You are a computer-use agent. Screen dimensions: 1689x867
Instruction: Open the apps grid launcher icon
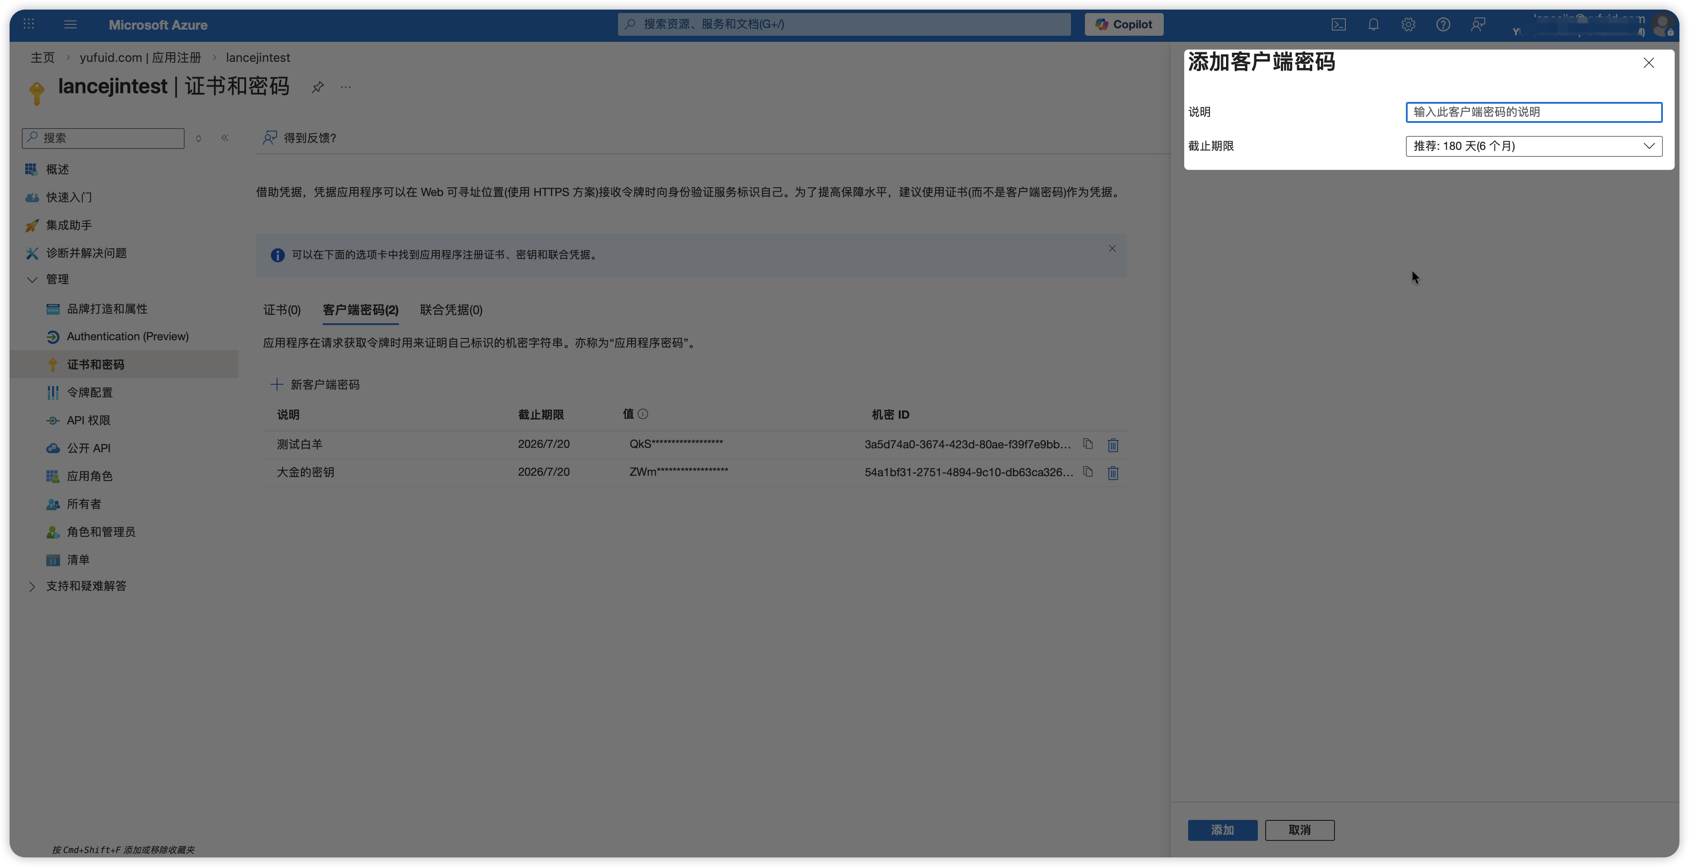28,24
